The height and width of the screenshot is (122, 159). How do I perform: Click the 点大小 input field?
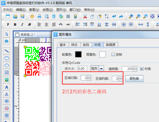point(82,69)
